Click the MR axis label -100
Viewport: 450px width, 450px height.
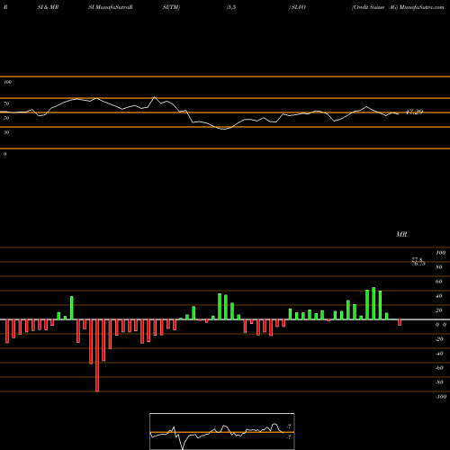pos(441,397)
